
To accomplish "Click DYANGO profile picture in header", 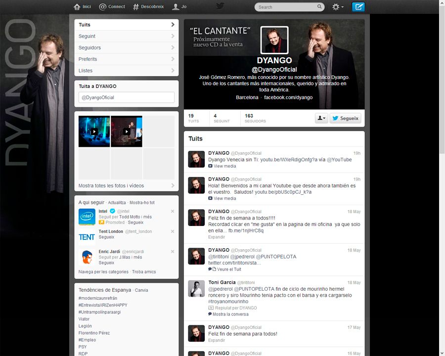I will [x=274, y=40].
